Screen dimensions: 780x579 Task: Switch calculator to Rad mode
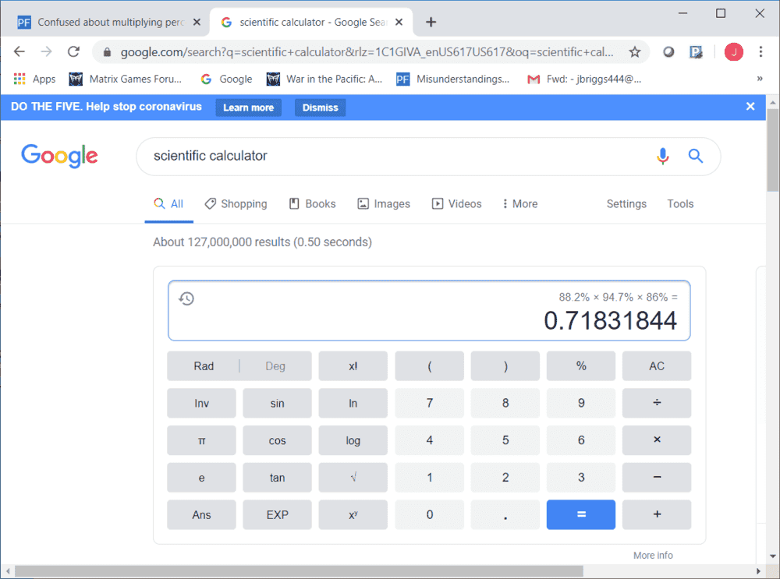[x=204, y=366]
